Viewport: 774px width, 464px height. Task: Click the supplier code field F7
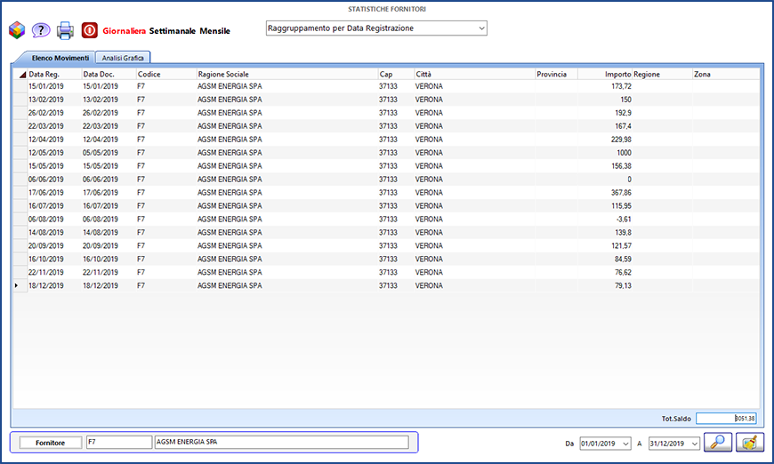117,442
